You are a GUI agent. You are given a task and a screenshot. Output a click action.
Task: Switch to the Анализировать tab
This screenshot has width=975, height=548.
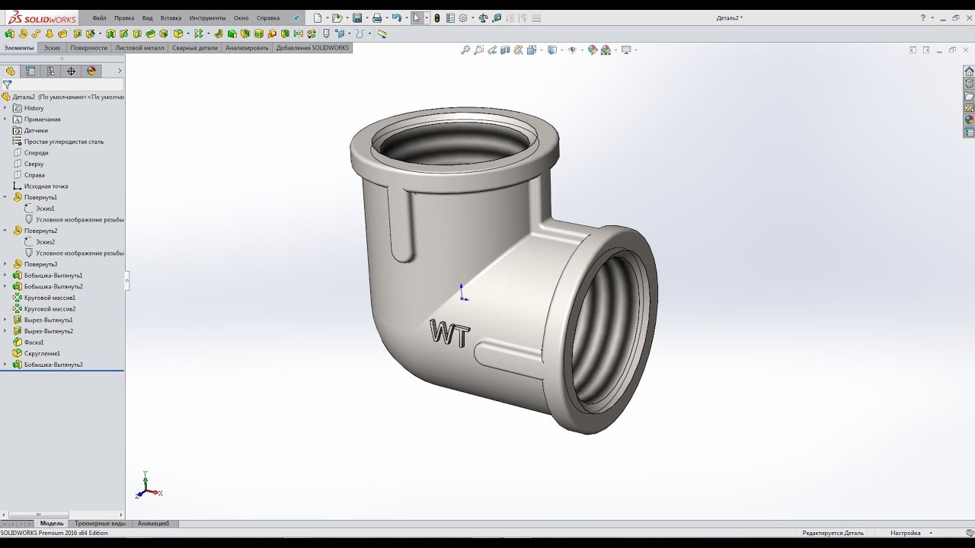[247, 48]
